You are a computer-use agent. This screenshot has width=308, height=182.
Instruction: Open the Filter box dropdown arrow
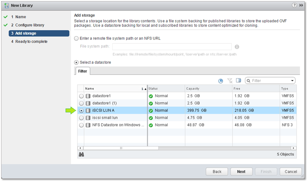[292, 80]
